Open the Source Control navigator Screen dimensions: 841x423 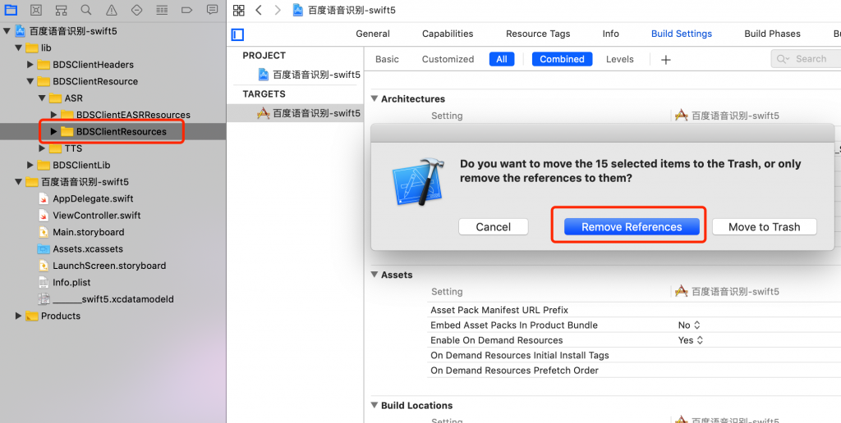36,10
